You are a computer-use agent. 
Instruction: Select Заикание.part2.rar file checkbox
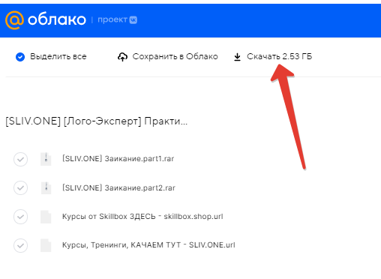tap(21, 187)
